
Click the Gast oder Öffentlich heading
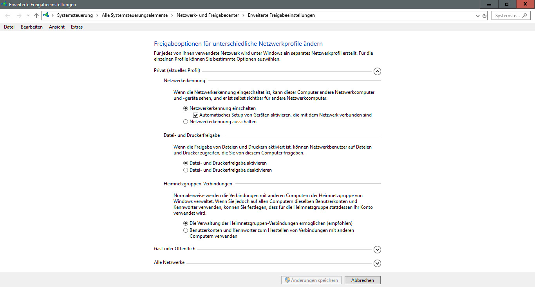coord(175,249)
